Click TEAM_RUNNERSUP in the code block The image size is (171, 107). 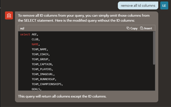coord(43,79)
